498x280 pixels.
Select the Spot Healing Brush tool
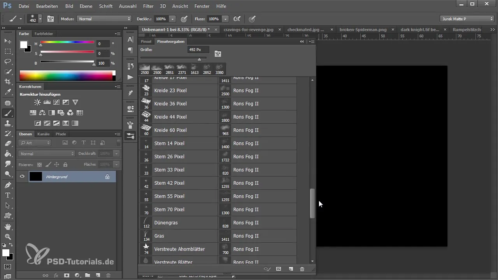click(8, 103)
